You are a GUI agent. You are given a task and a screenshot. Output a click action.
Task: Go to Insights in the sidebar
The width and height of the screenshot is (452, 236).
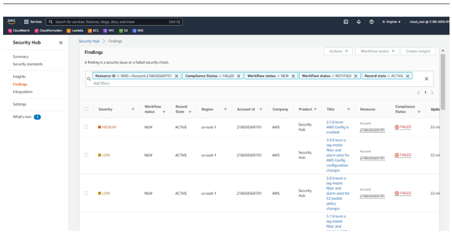coord(19,76)
